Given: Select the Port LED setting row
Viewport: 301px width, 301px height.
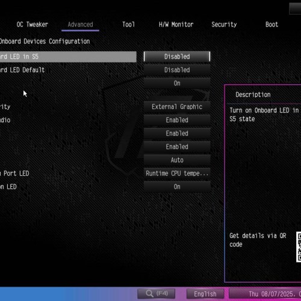Looking at the screenshot, I should 68,173.
